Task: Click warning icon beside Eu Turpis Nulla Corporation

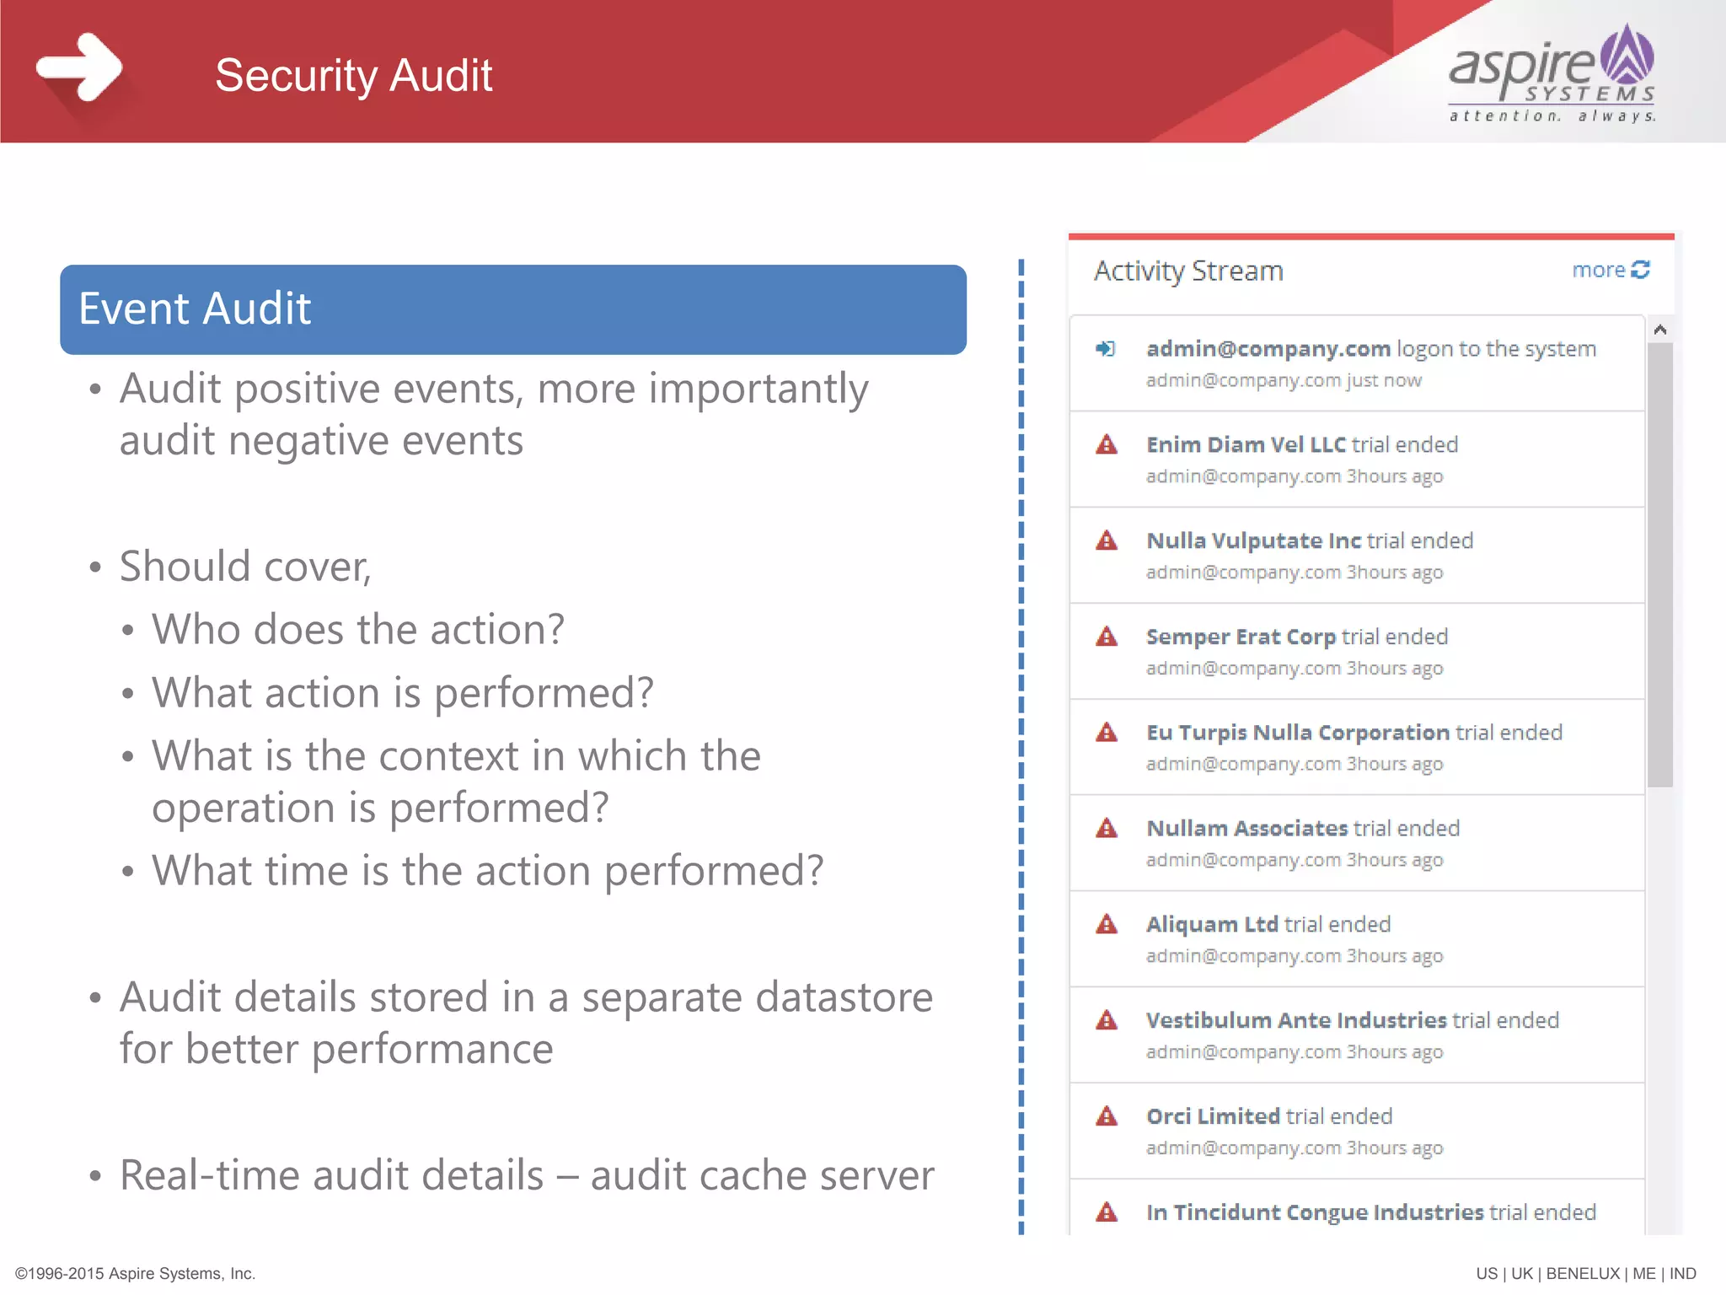Action: (1107, 733)
